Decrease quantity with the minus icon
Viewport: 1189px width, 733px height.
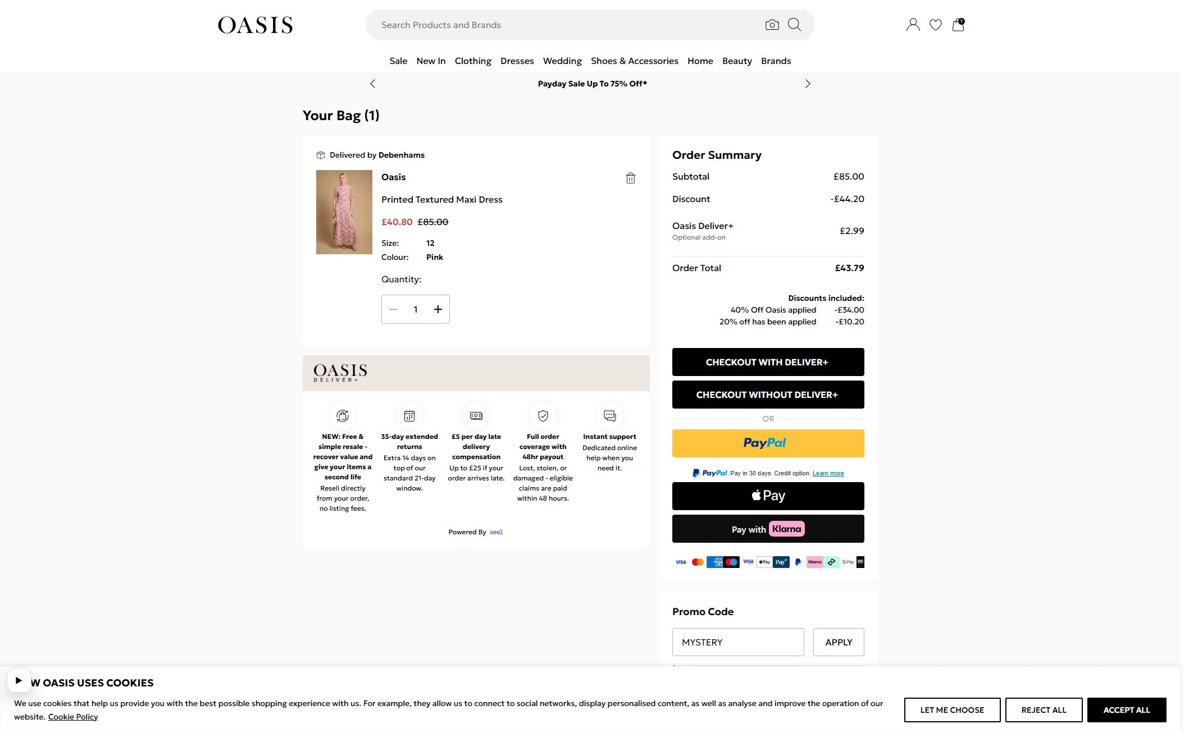(x=393, y=309)
